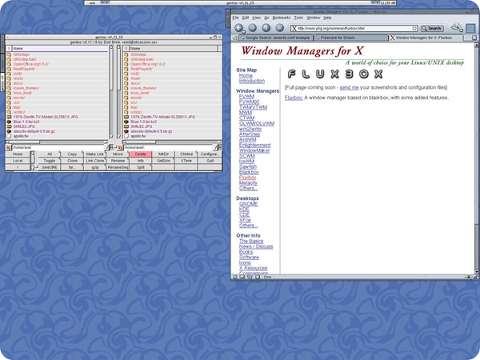Click the Configure button in gentoo

[x=210, y=154]
